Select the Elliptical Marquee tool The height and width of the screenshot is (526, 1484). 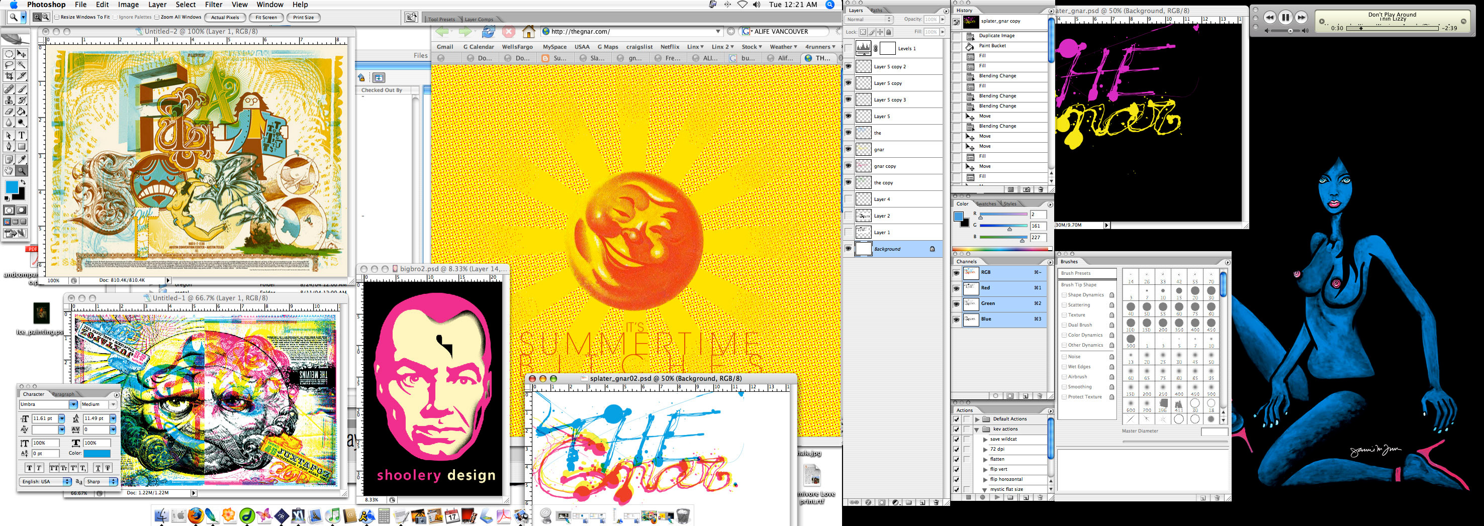(9, 54)
